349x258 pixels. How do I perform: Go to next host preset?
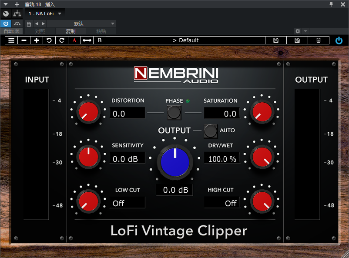coord(43,23)
